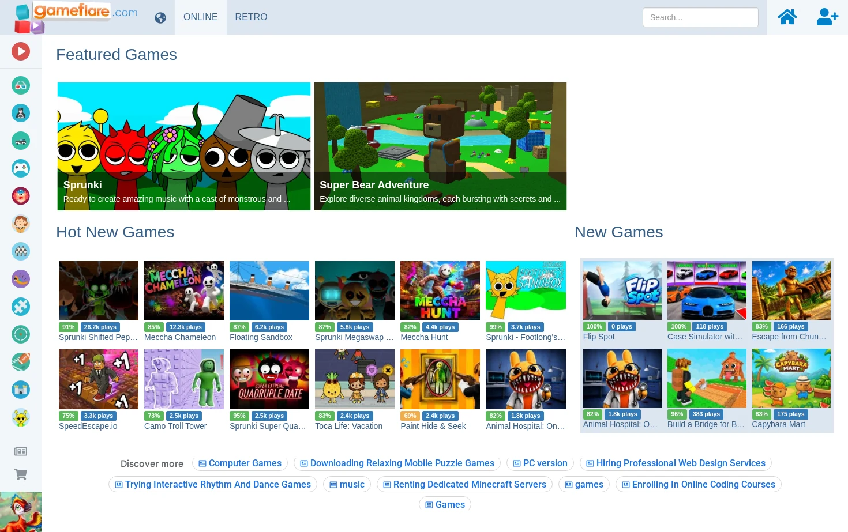Open the SpeedEscape.io game thumbnail
The width and height of the screenshot is (848, 532).
pyautogui.click(x=99, y=379)
